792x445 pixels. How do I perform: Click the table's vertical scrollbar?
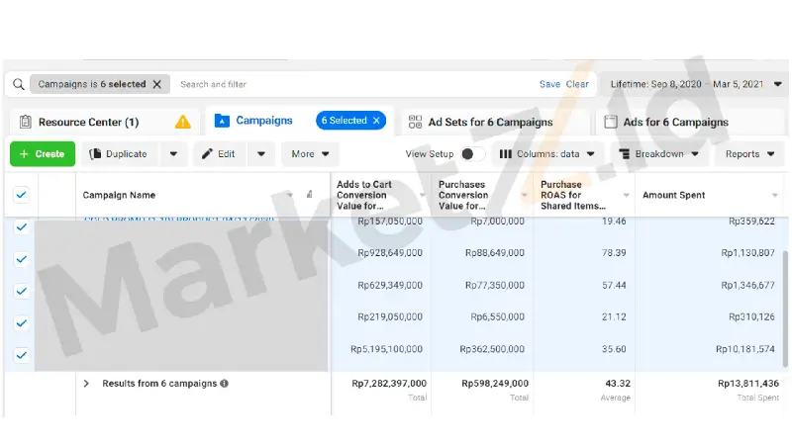tap(787, 297)
